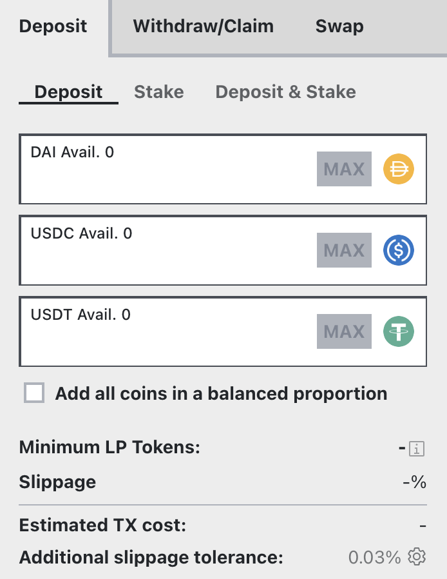Select the top Deposit main tab
The height and width of the screenshot is (579, 447).
(53, 26)
